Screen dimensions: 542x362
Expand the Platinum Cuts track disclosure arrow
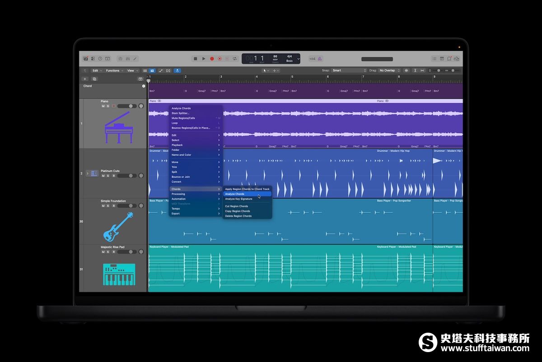[88, 173]
